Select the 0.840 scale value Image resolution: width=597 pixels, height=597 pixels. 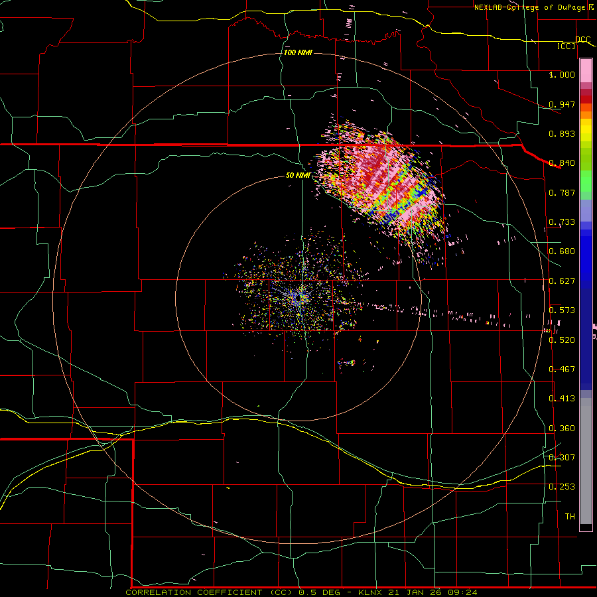tap(562, 163)
